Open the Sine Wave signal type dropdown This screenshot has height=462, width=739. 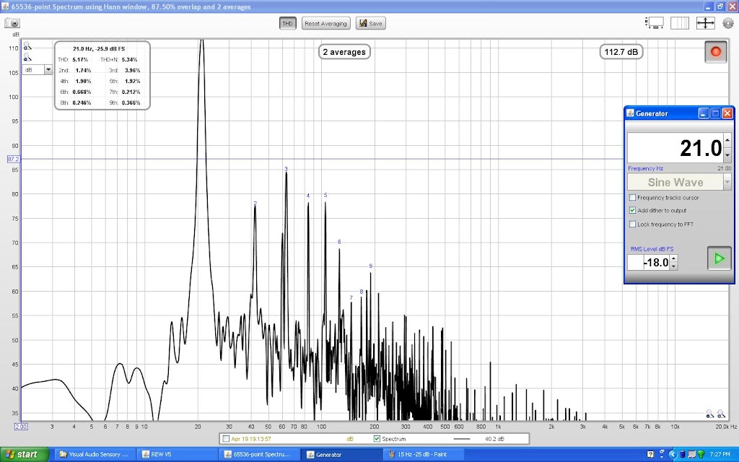click(679, 182)
